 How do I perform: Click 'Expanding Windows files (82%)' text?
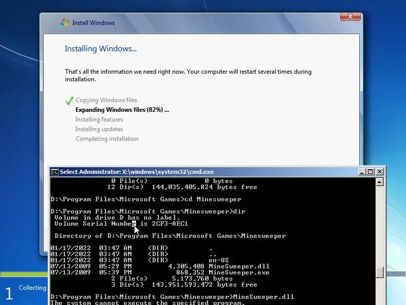click(122, 110)
